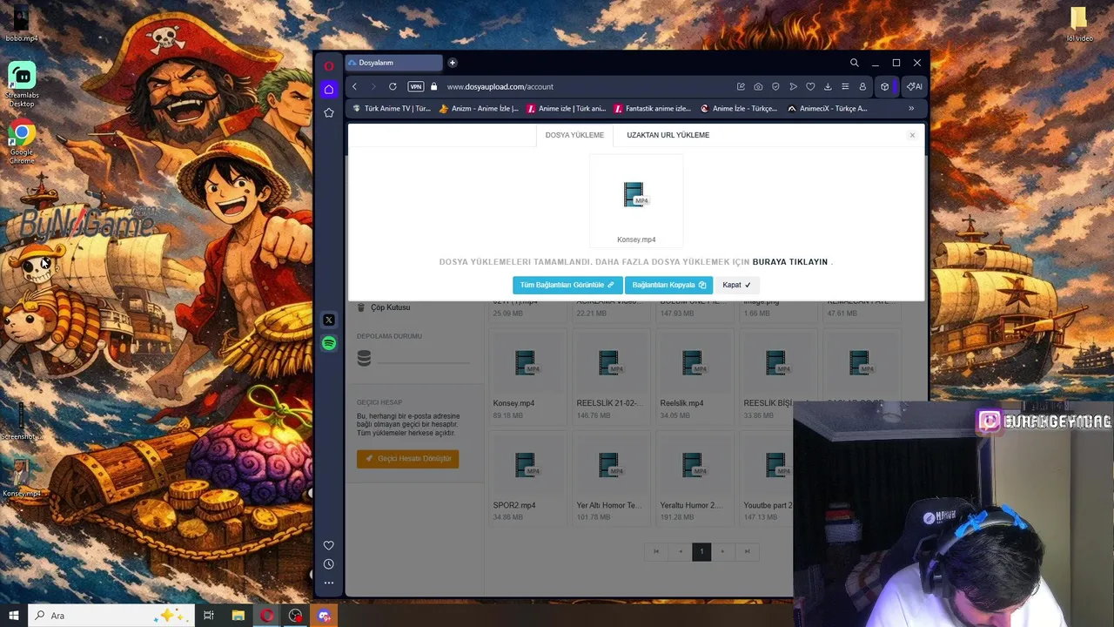Open the Windows Start menu
Screen dimensions: 1114x627
pos(14,616)
